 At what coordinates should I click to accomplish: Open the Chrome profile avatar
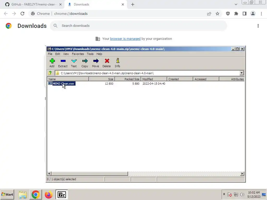click(x=253, y=14)
